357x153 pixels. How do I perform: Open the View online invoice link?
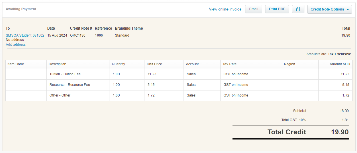point(225,9)
